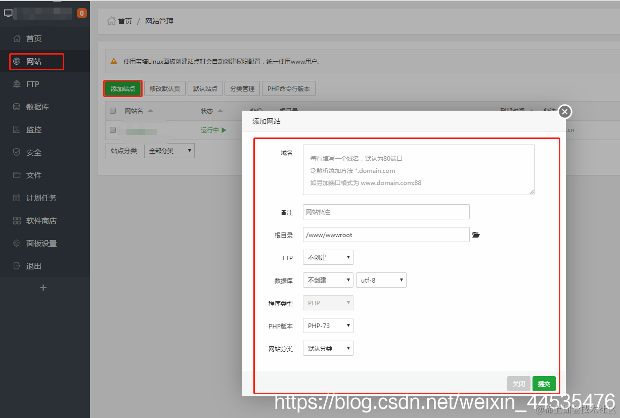Image resolution: width=620 pixels, height=418 pixels.
Task: Open the 数据库 不创建 dropdown
Action: [x=328, y=280]
